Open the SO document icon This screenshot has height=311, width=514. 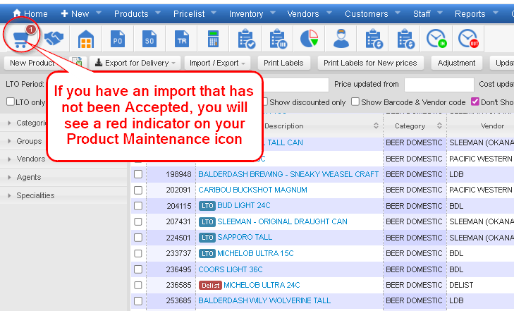click(x=149, y=39)
